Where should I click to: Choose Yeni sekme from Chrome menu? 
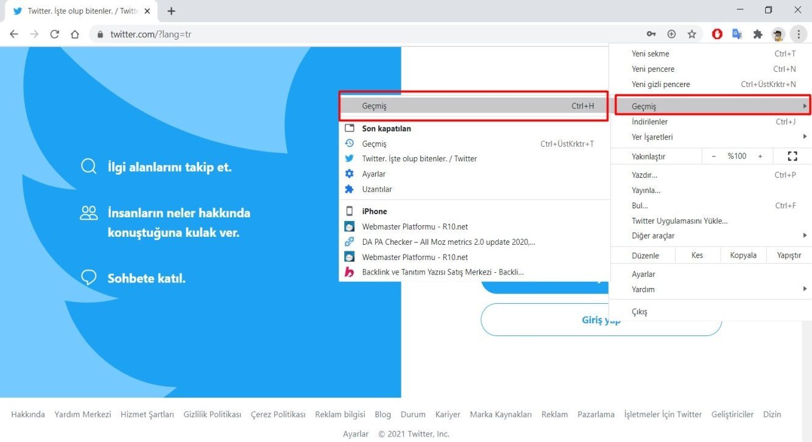click(x=710, y=54)
